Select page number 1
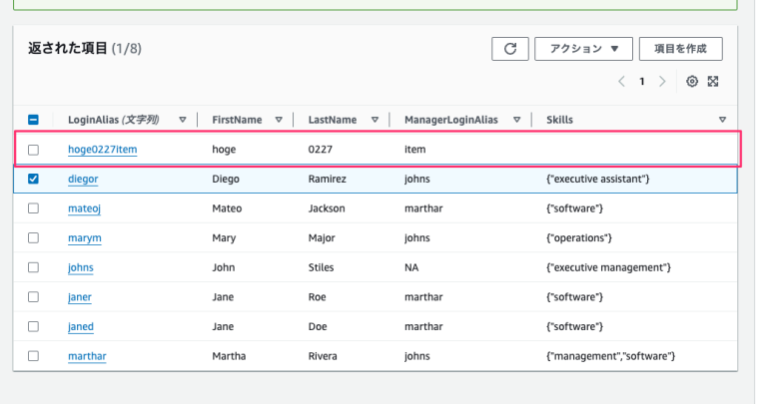Viewport: 767px width, 404px height. [x=642, y=82]
